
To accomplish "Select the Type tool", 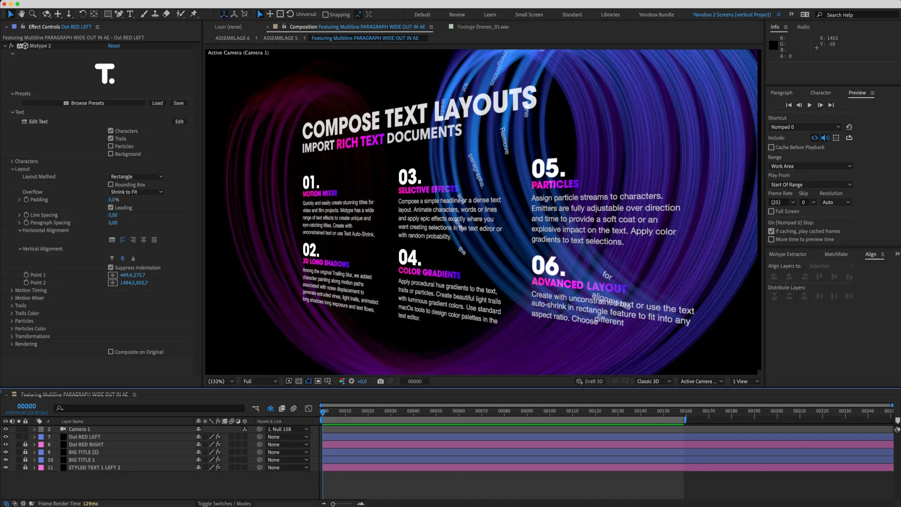I will (130, 14).
